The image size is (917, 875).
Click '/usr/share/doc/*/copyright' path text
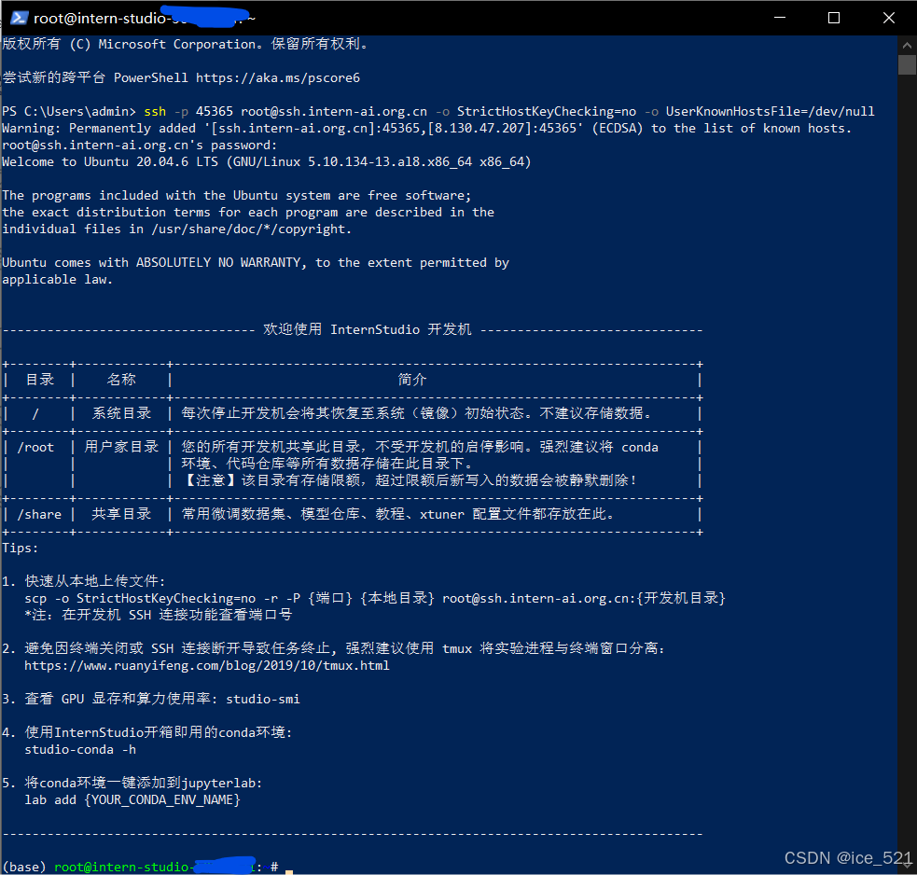[250, 229]
